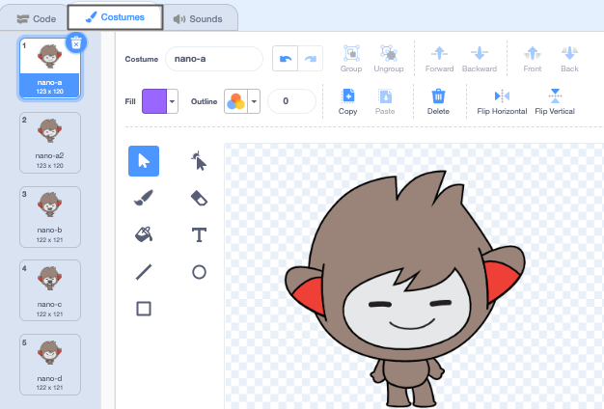Open the Fill color dropdown
604x409 pixels.
pyautogui.click(x=173, y=101)
